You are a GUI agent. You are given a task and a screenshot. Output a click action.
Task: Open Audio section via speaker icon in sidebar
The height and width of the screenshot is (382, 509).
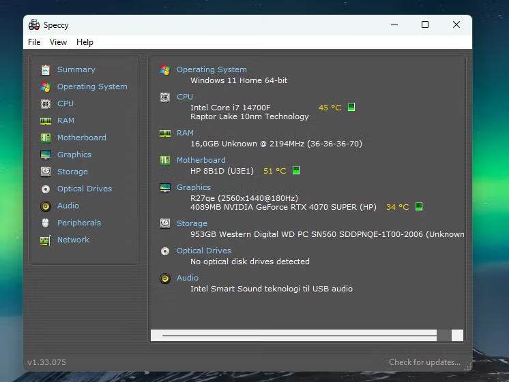(46, 206)
